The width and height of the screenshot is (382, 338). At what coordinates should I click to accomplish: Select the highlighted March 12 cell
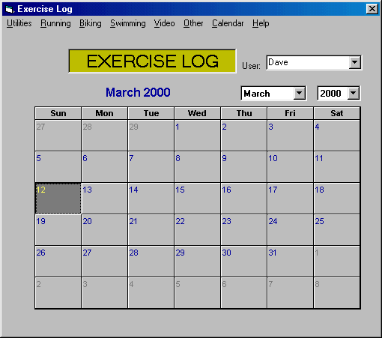tap(58, 199)
